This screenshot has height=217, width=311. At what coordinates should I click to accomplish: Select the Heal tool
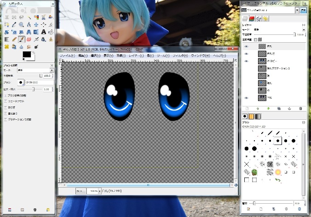tap(7, 47)
